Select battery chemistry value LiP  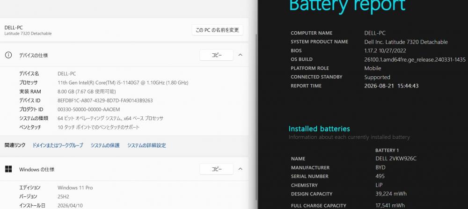click(x=379, y=185)
